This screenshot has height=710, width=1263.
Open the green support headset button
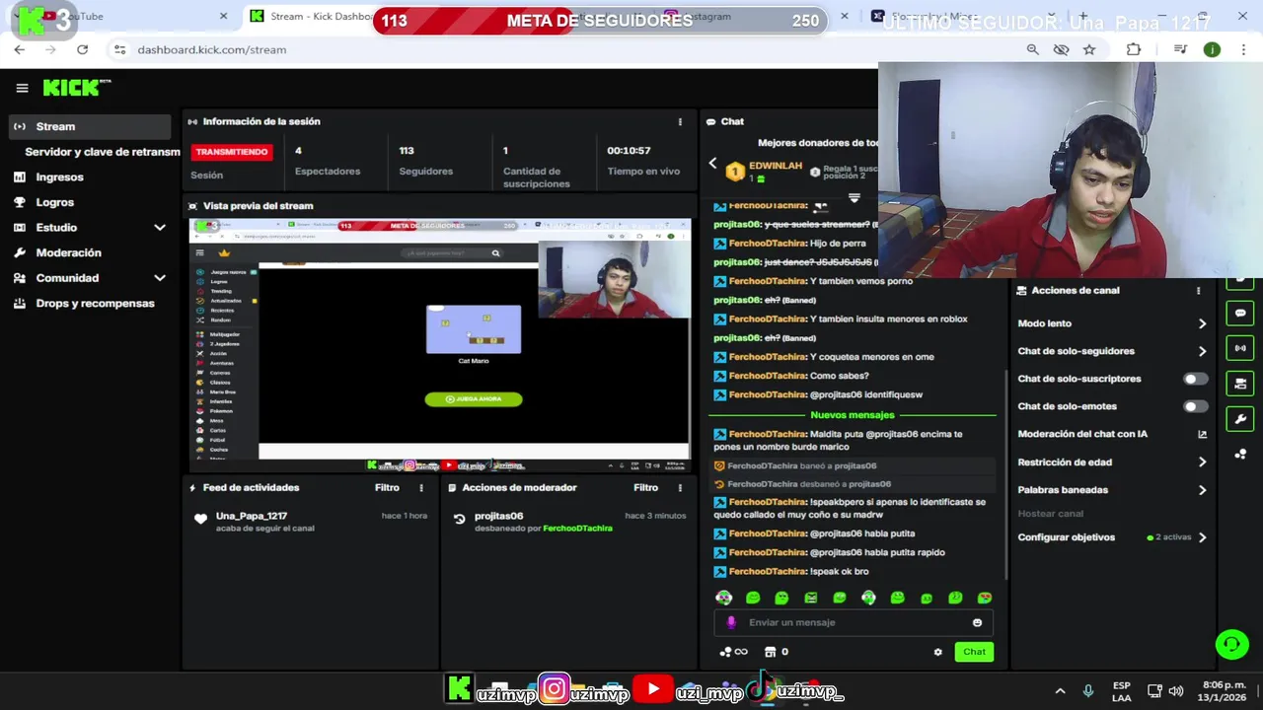(x=1231, y=645)
